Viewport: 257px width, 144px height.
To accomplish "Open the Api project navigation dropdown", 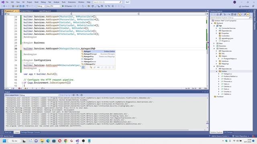I will (x=38, y=14).
